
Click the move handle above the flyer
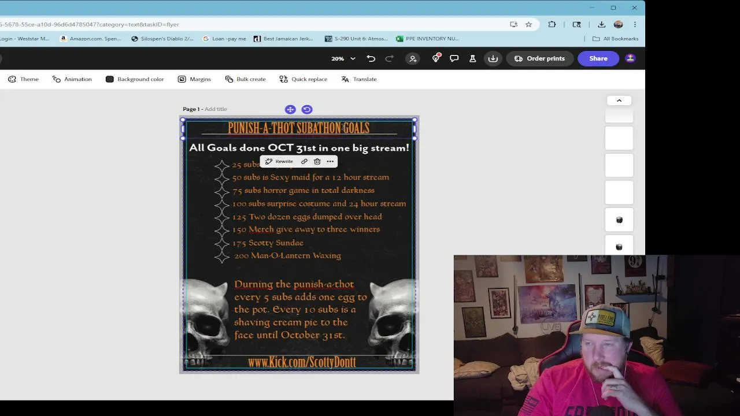(x=290, y=109)
